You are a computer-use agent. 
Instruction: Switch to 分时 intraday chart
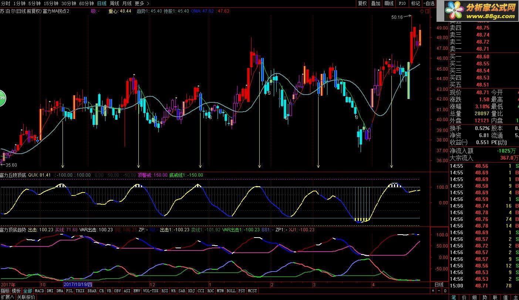click(5, 3)
